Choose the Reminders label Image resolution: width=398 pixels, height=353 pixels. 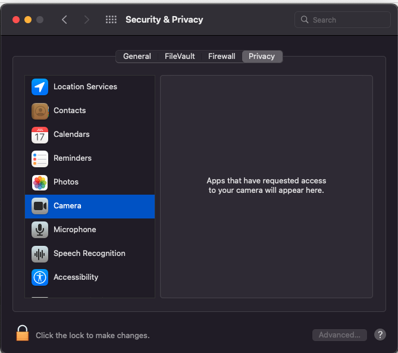click(x=73, y=158)
